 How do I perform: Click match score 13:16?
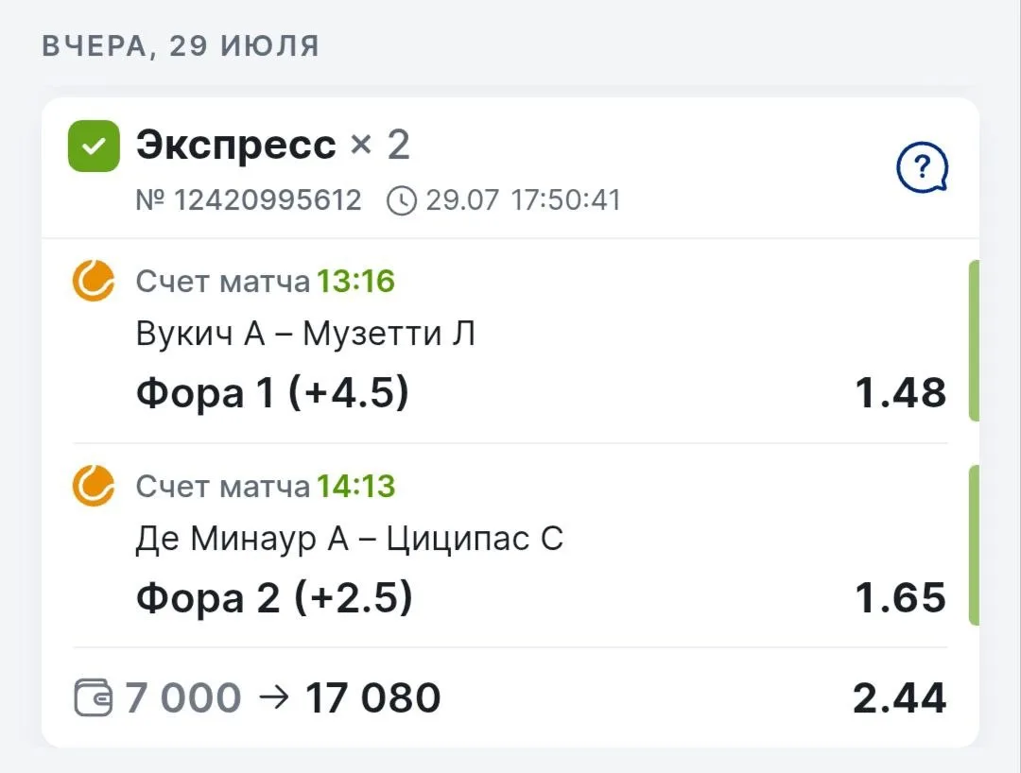point(356,282)
